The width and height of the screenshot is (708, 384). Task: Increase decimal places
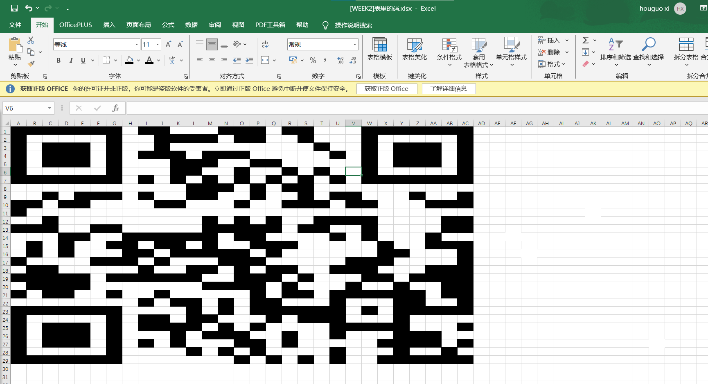pyautogui.click(x=340, y=60)
